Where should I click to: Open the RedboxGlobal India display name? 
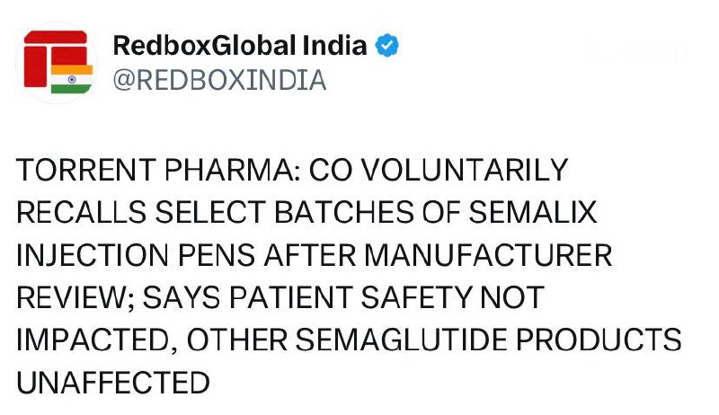click(x=240, y=45)
